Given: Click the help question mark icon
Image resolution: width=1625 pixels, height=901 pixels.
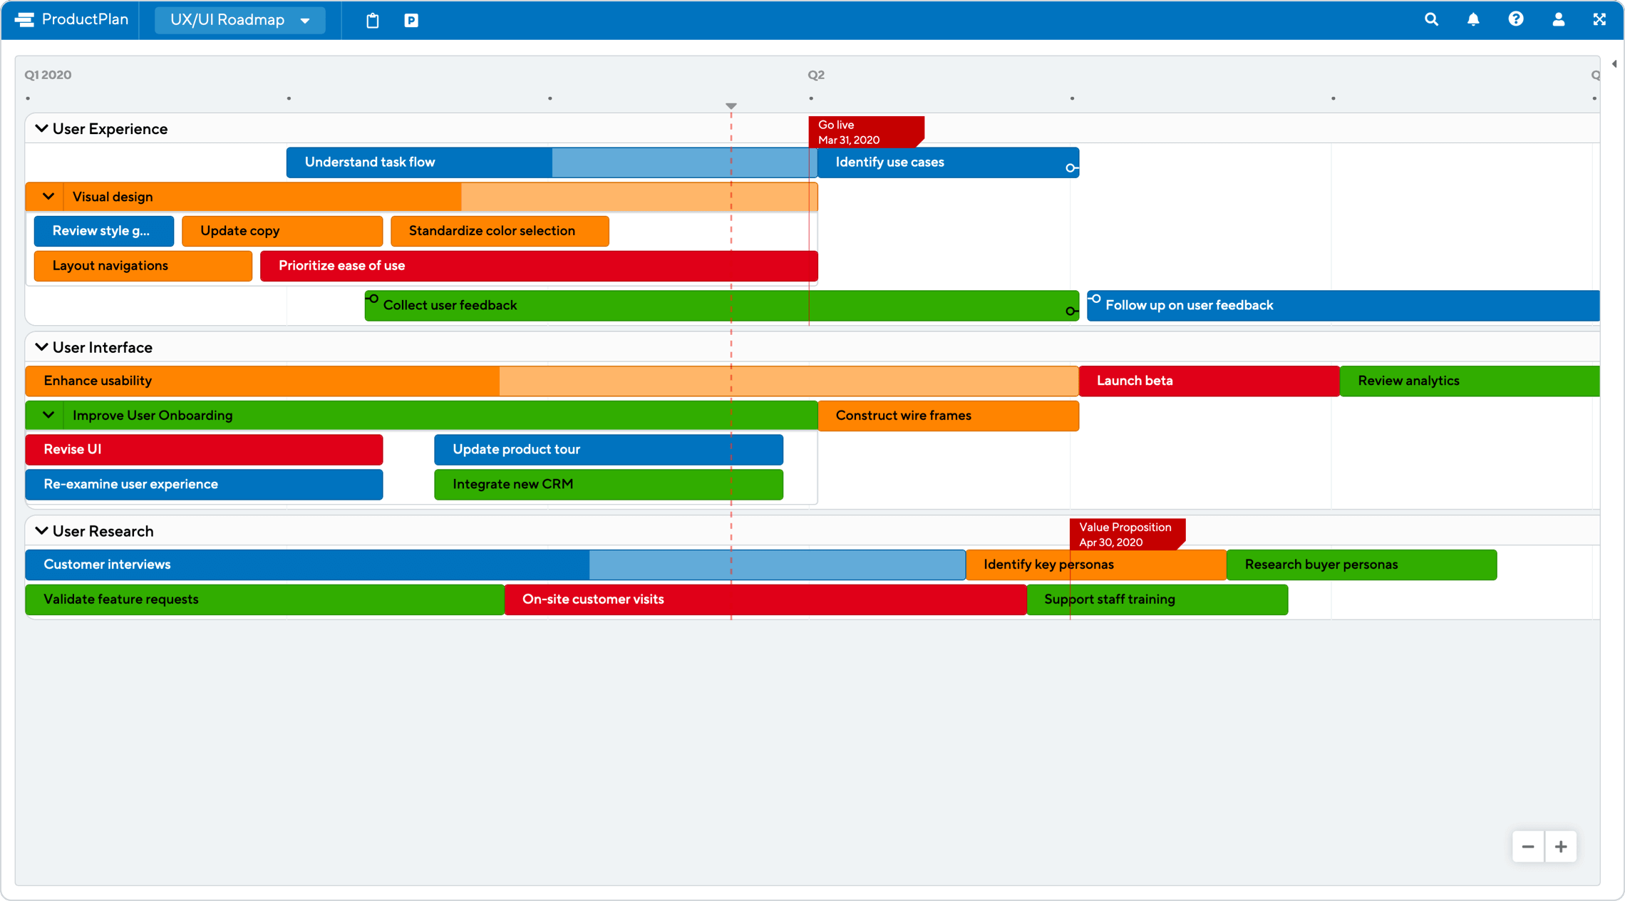Looking at the screenshot, I should click(x=1514, y=19).
